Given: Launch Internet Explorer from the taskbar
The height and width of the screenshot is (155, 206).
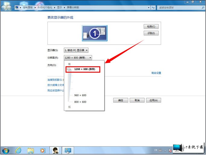Looking at the screenshot, I should [18, 150].
